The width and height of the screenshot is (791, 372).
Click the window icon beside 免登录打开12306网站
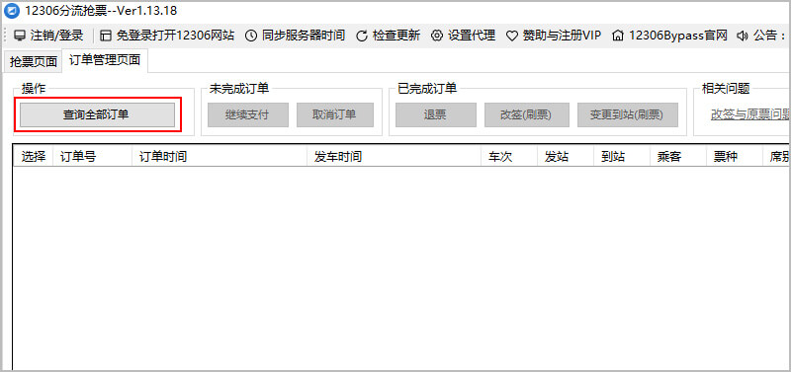106,36
